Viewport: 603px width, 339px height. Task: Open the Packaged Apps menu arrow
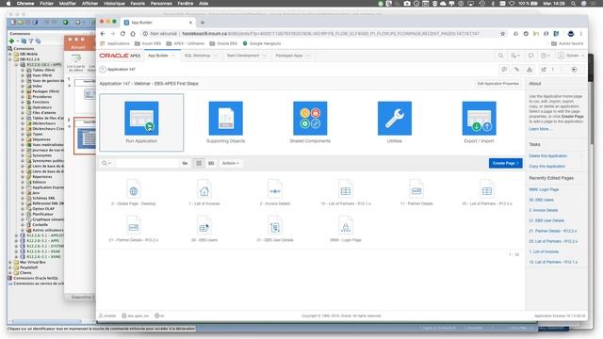pyautogui.click(x=308, y=56)
